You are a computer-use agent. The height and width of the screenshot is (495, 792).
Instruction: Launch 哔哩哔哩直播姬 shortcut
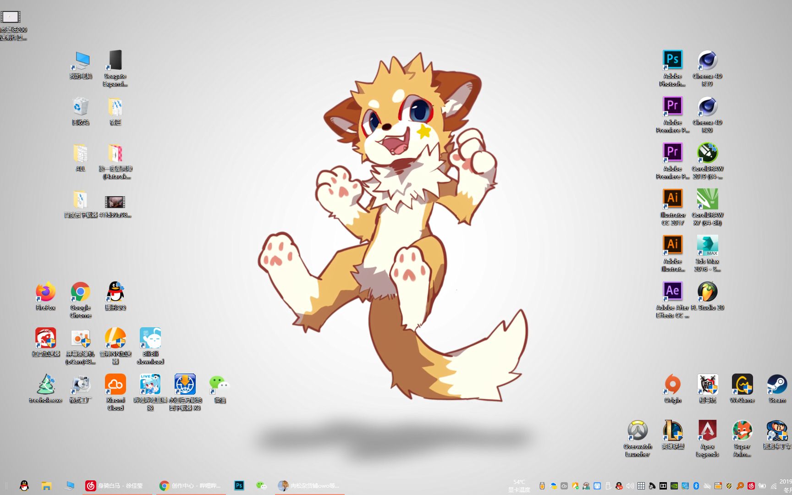pyautogui.click(x=150, y=392)
